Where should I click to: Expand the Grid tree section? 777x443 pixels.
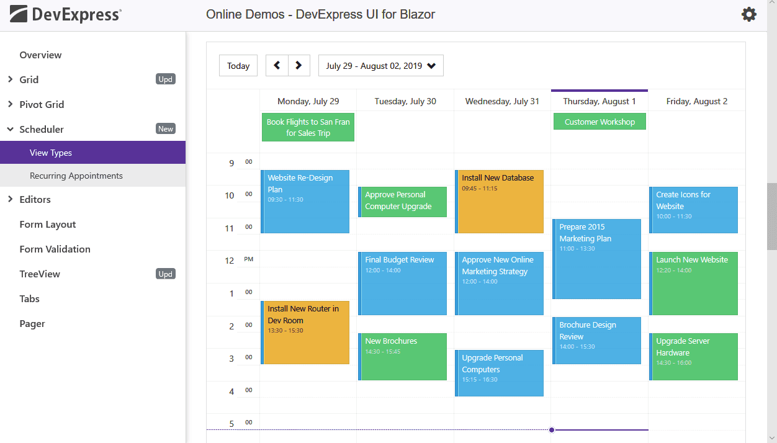point(10,79)
